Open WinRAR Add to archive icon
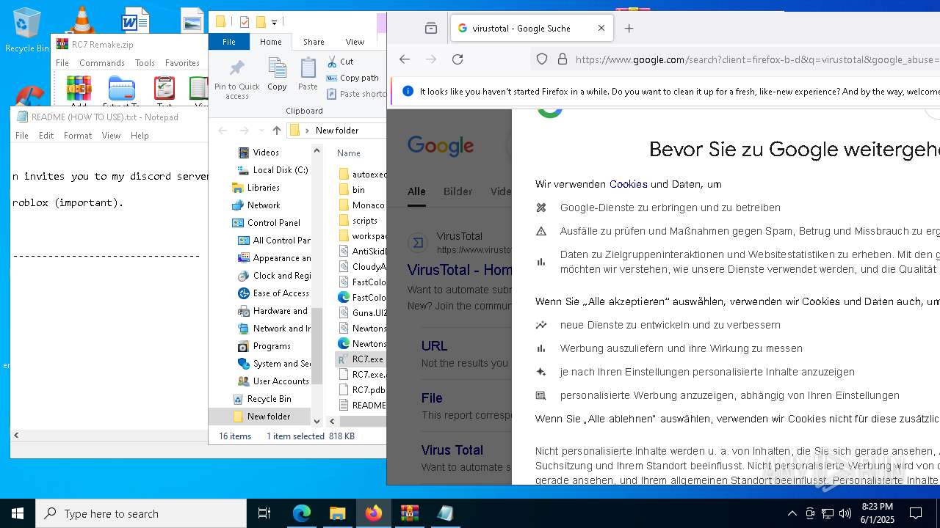Viewport: 940px width, 528px height. click(79, 89)
